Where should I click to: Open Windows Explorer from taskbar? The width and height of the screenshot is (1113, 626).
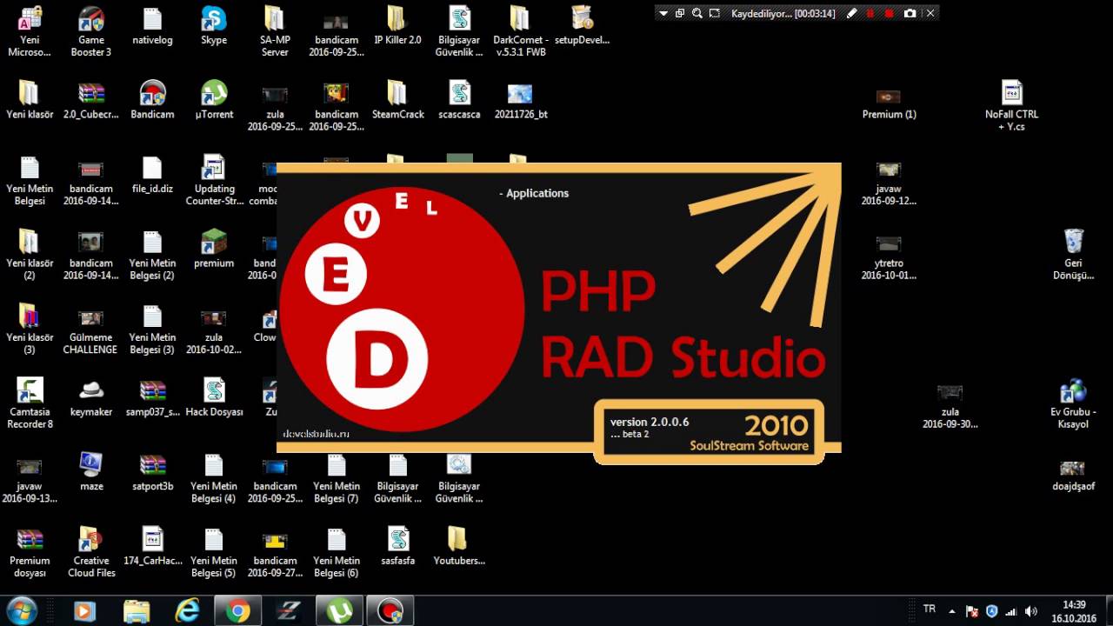(x=137, y=611)
